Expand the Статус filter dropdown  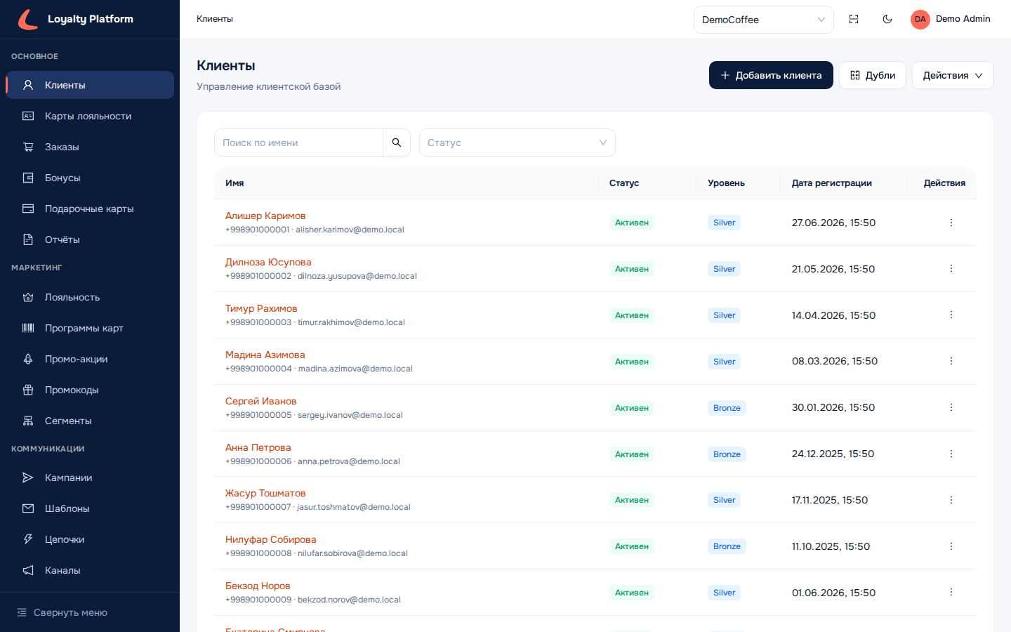[x=517, y=143]
